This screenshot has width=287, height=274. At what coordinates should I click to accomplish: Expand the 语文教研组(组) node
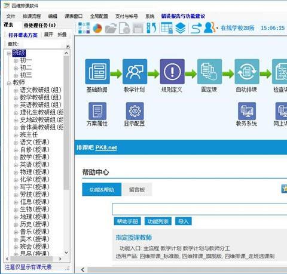(x=16, y=91)
